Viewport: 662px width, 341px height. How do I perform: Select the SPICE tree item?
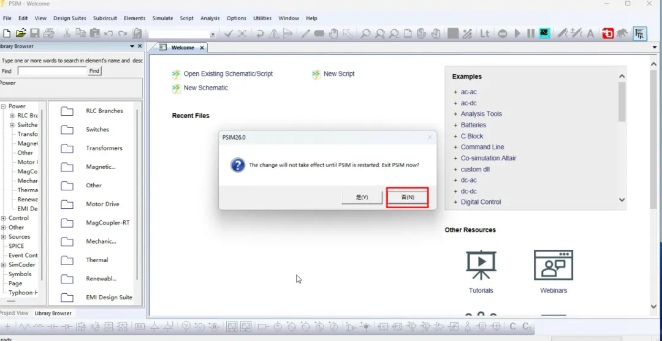pos(16,246)
